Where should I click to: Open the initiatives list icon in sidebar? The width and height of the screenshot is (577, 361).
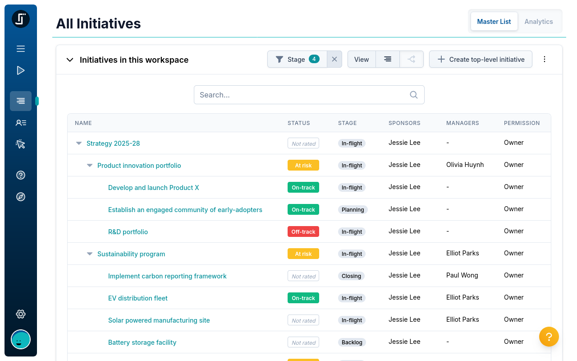[20, 101]
